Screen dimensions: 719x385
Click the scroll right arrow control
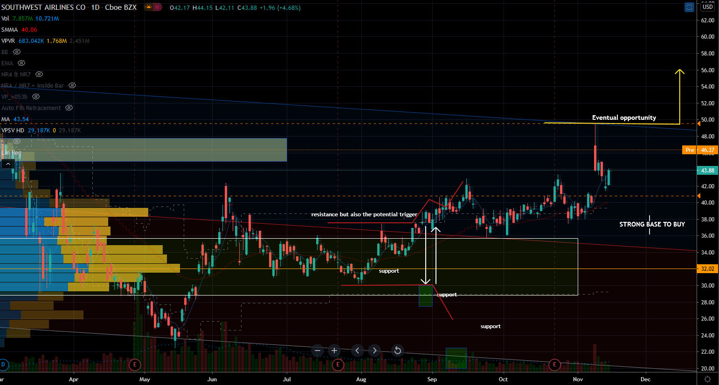tap(374, 351)
